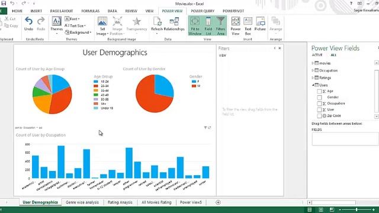Expand the movies table in field list

[313, 63]
